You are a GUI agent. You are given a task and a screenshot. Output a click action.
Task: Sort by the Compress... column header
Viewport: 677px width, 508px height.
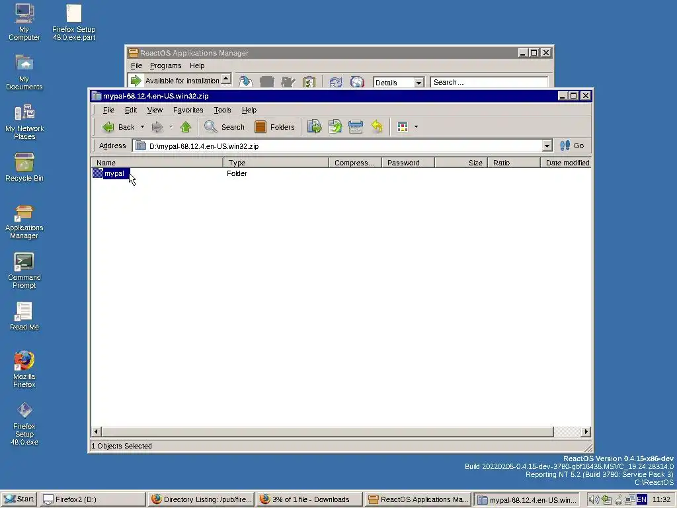[x=355, y=163]
